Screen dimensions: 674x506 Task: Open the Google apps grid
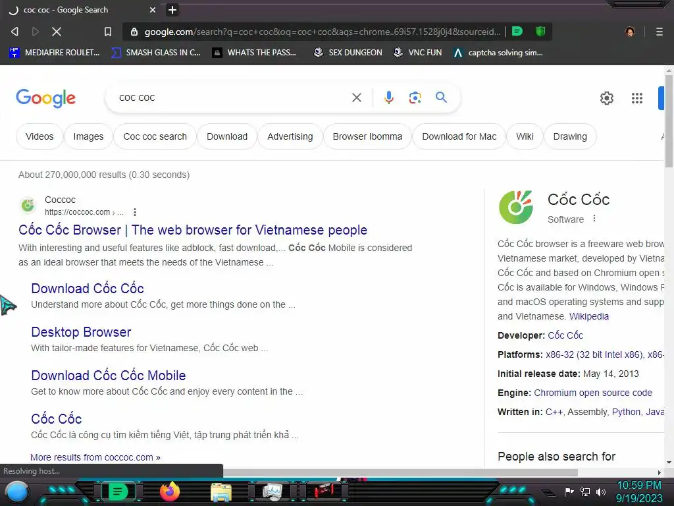click(x=637, y=98)
